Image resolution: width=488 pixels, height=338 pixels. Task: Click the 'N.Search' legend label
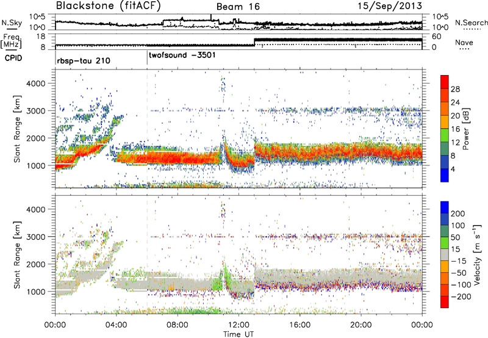click(471, 23)
